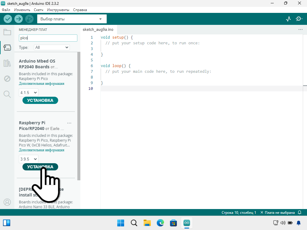Open the Справка menu
The width and height of the screenshot is (307, 230).
pos(80,10)
